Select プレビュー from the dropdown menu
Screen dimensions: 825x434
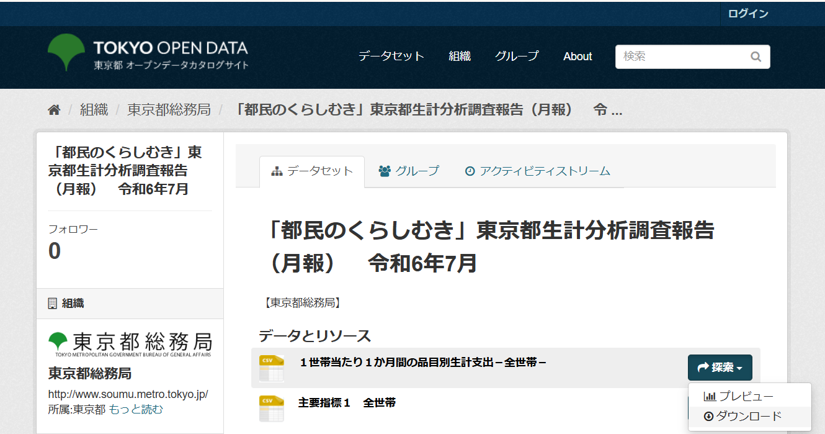(x=749, y=396)
